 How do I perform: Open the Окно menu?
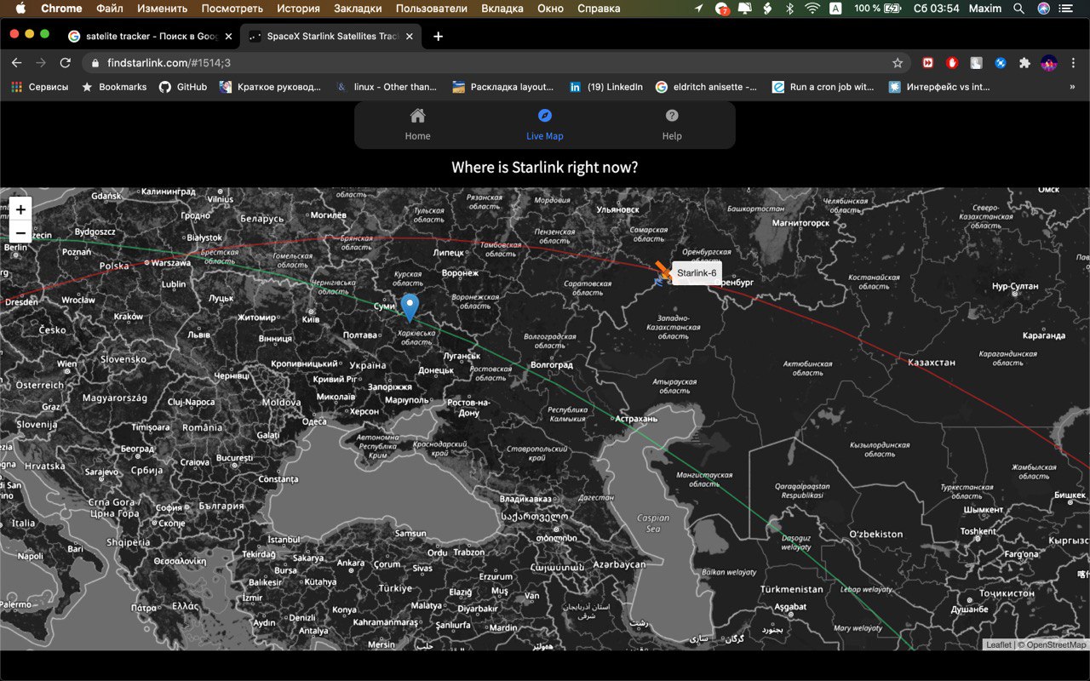coord(550,9)
